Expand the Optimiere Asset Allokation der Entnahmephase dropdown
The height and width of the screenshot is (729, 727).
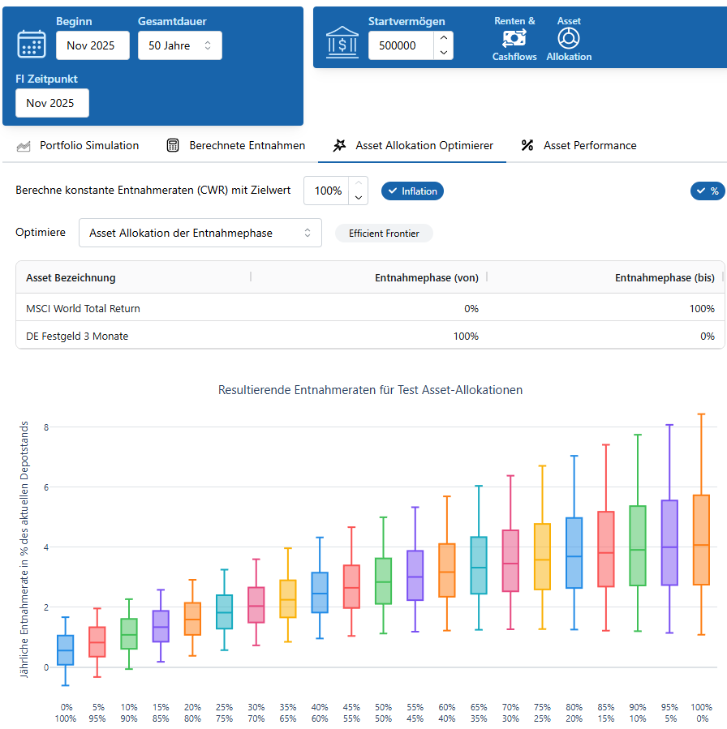[x=200, y=234]
